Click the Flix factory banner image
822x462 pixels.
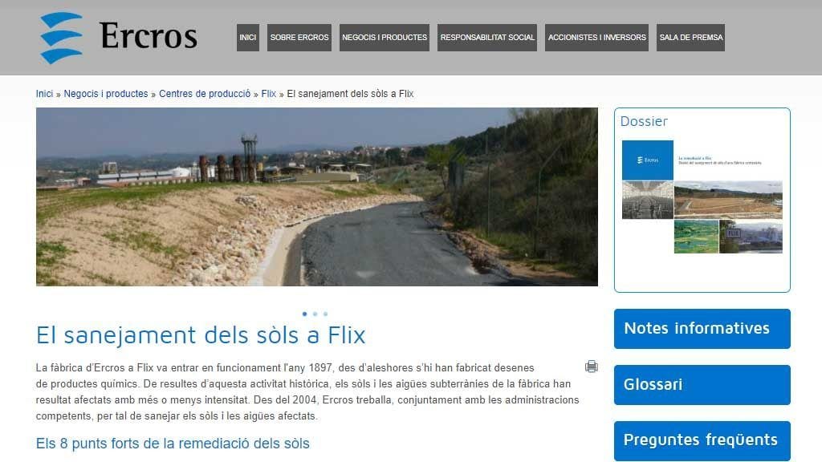tap(316, 197)
